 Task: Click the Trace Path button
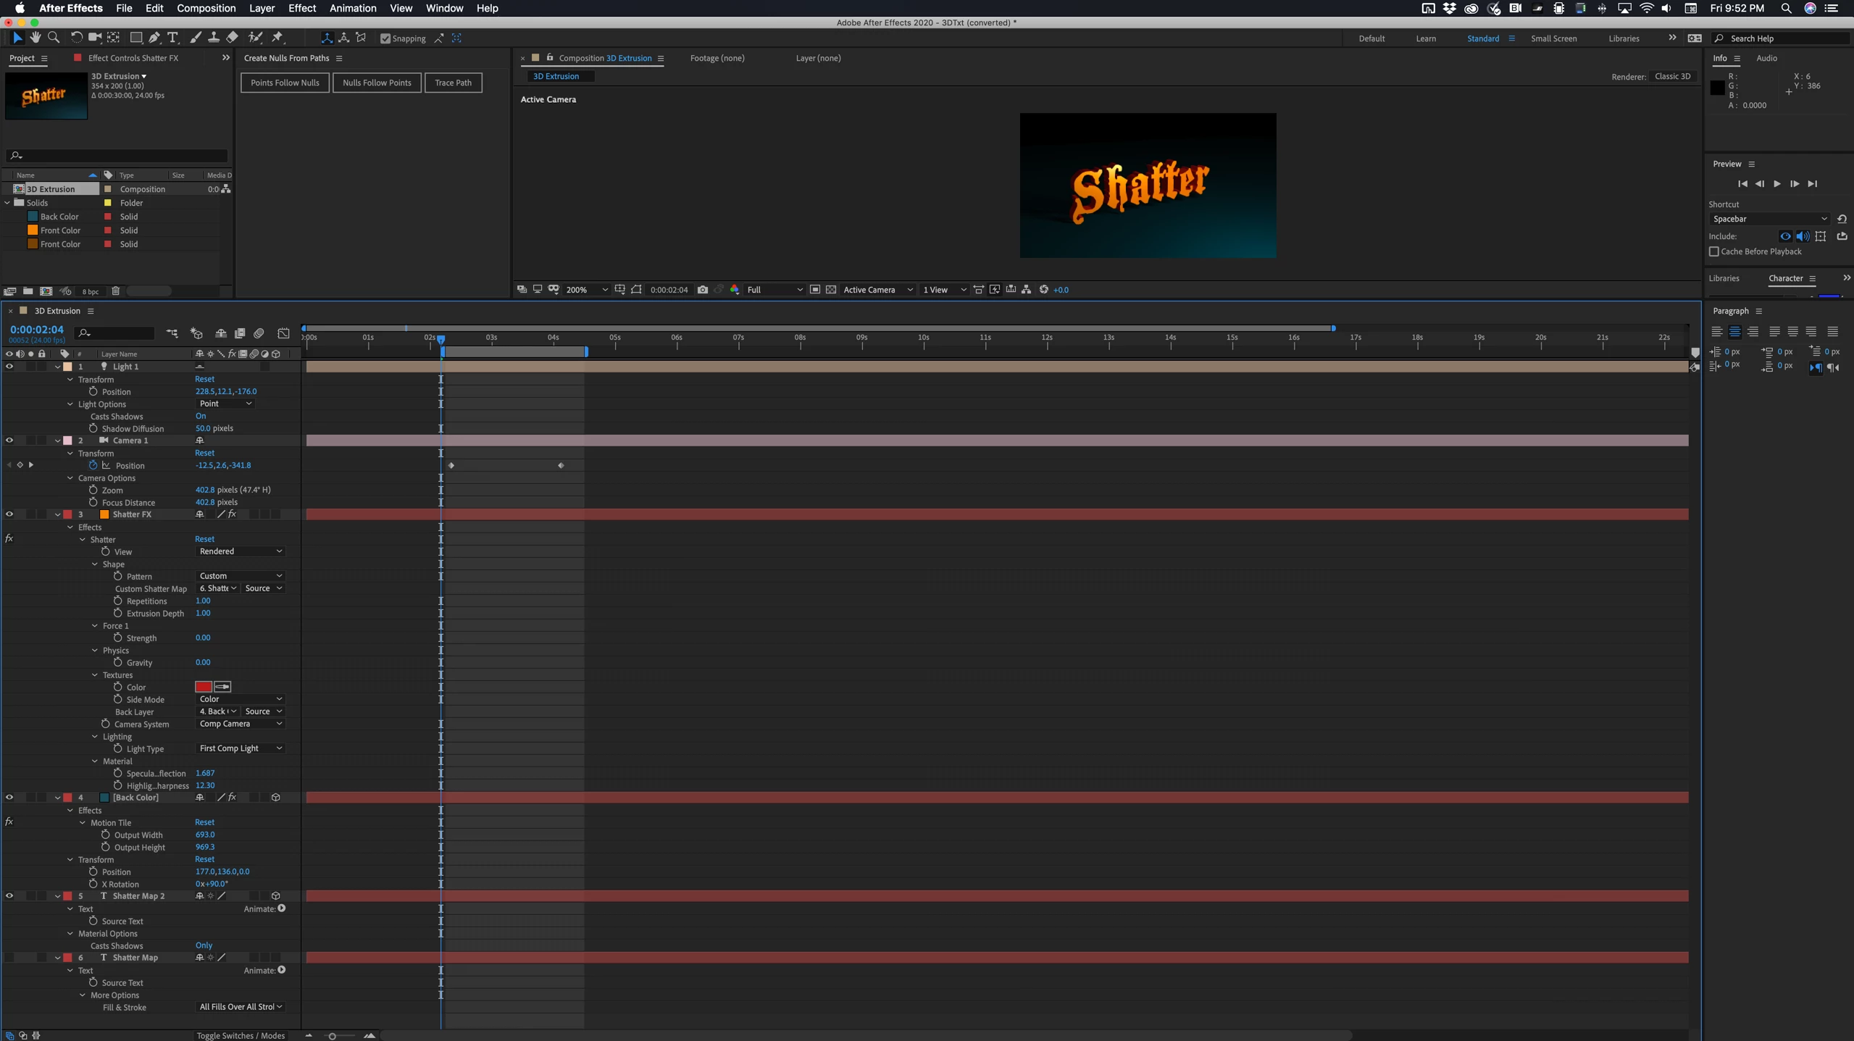(453, 83)
